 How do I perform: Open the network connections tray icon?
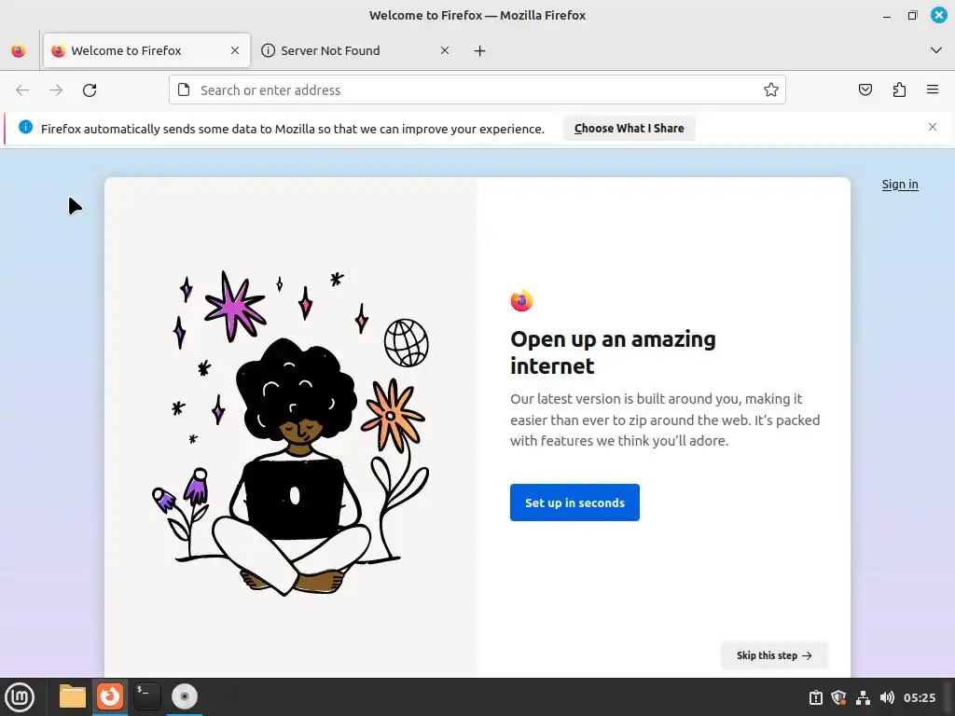(863, 697)
